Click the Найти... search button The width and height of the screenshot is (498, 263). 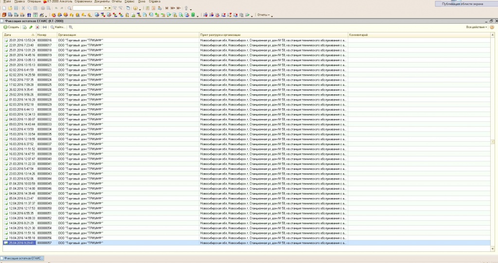pyautogui.click(x=58, y=27)
